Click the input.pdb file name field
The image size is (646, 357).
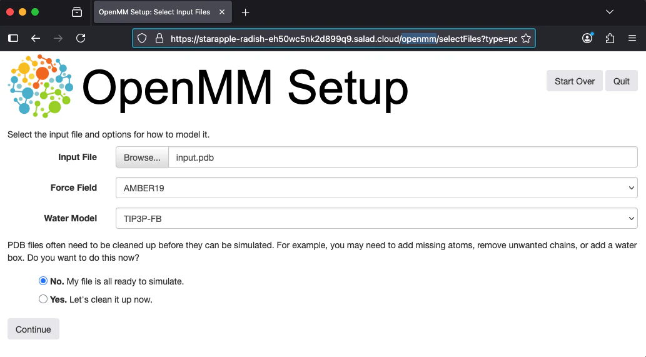(403, 158)
